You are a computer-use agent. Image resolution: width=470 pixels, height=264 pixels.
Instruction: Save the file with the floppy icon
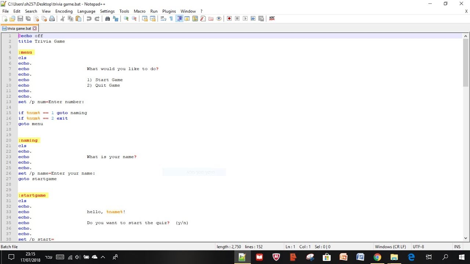[x=20, y=19]
